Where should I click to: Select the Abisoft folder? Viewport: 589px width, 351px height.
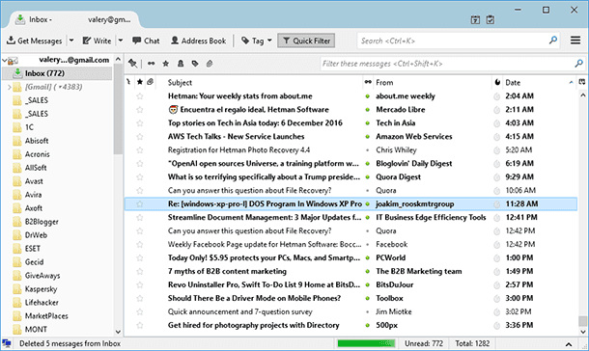(x=37, y=141)
